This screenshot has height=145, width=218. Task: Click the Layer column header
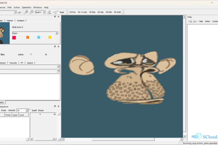click(x=15, y=115)
